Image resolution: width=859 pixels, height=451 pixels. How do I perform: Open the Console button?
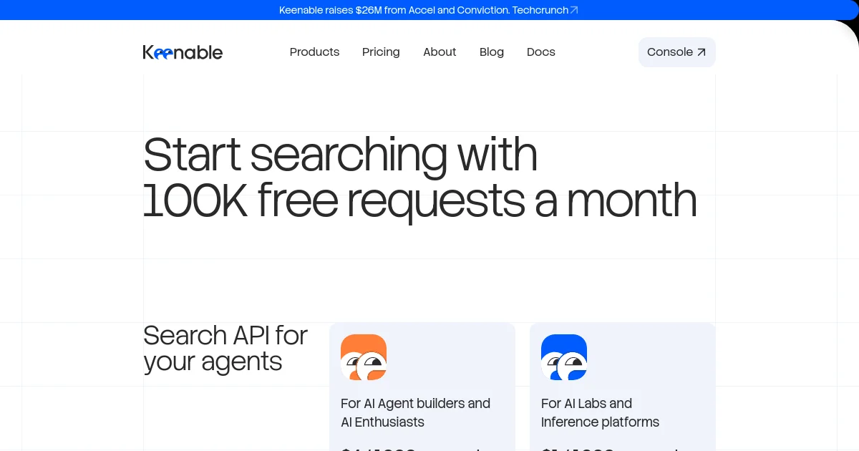676,52
